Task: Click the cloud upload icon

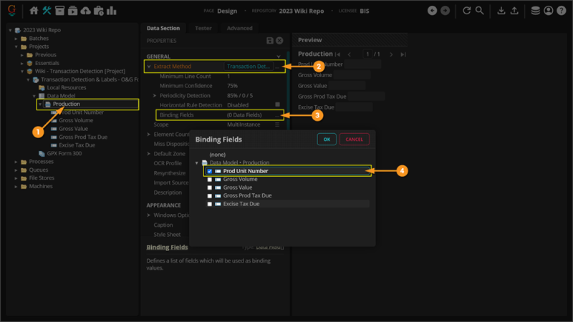Action: pos(85,11)
